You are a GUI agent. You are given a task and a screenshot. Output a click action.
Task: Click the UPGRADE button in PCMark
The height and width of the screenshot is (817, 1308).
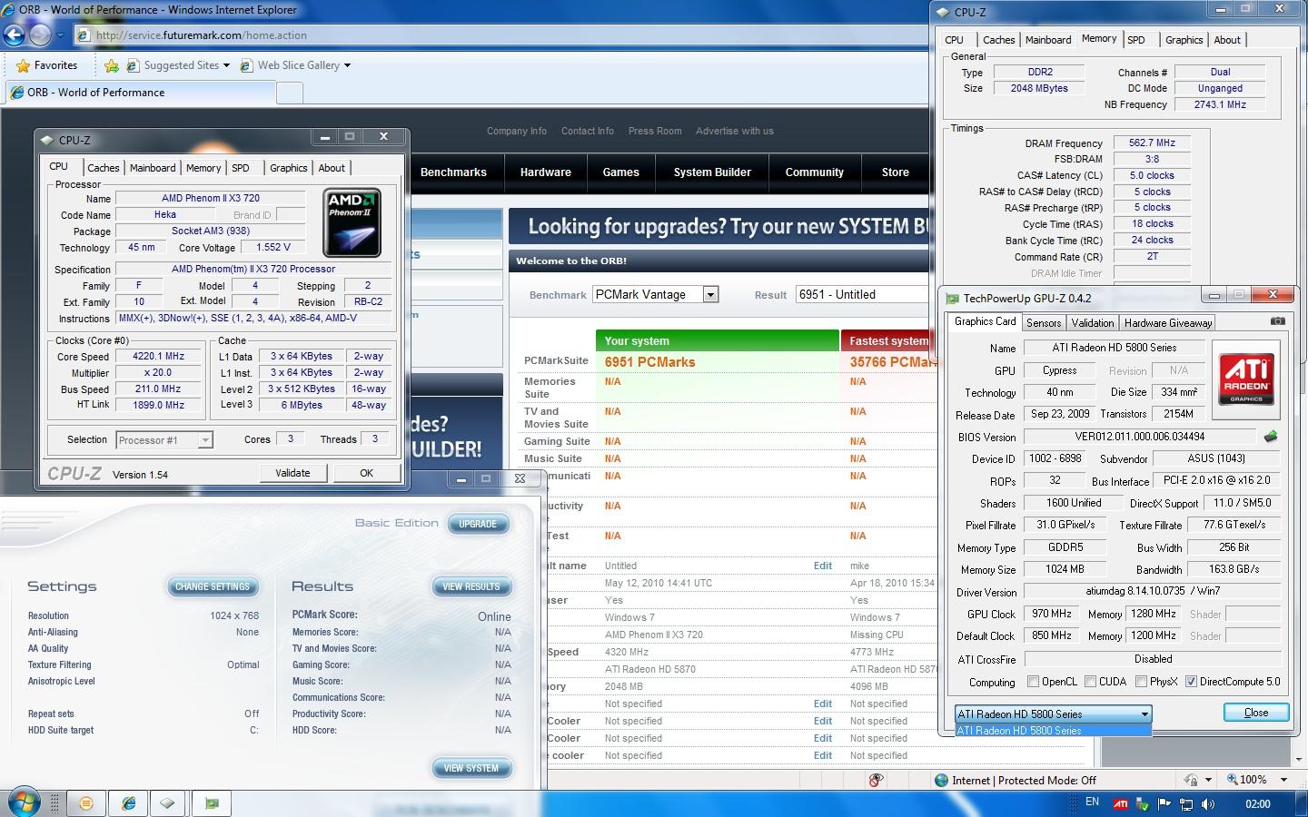point(478,524)
